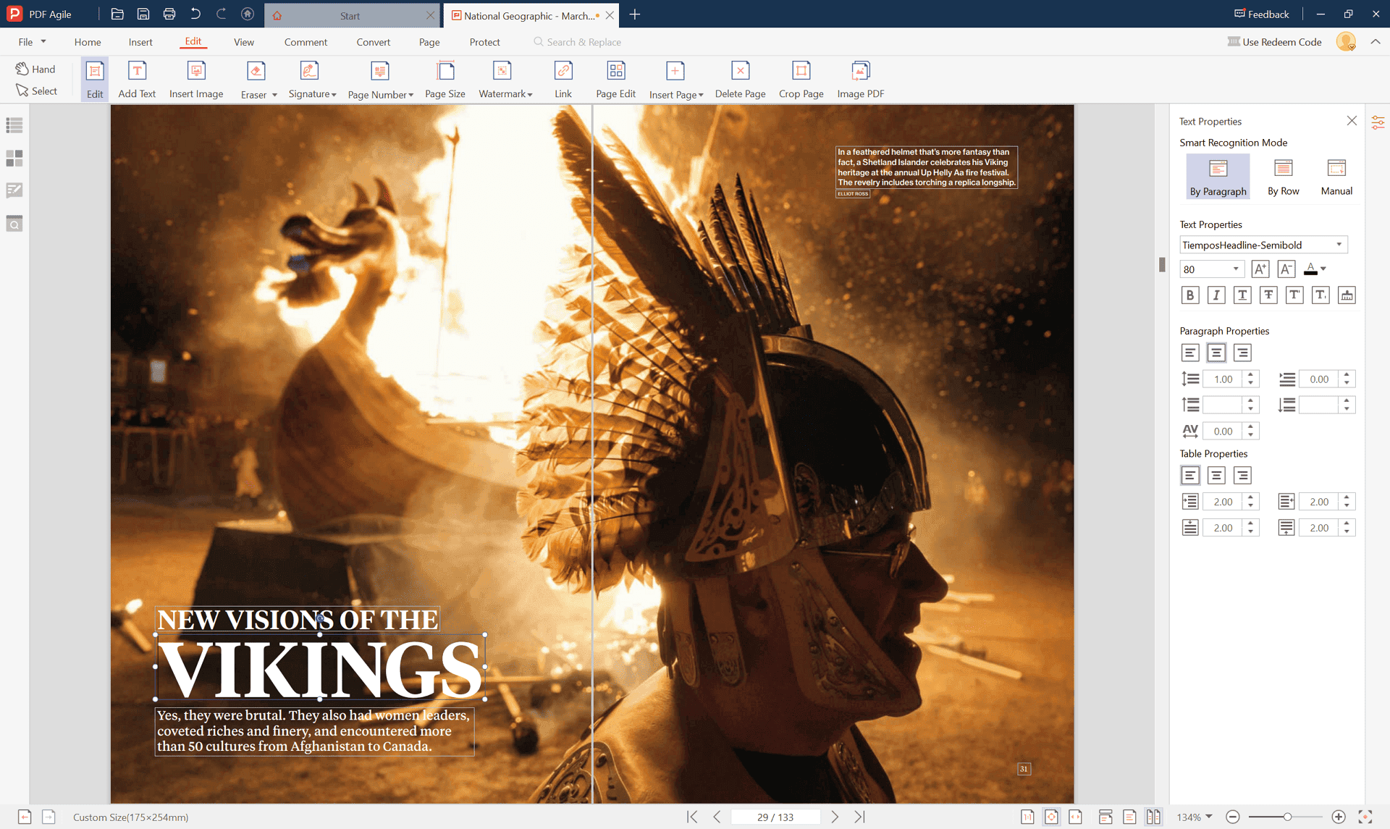Enter fullscreen view from status bar
Screen dimensions: 1390x829
[1365, 817]
